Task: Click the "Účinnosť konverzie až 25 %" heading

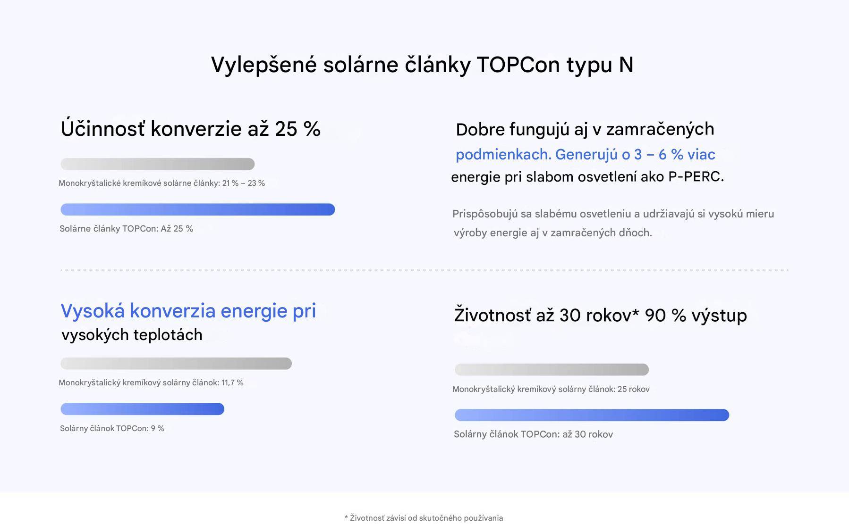Action: tap(191, 129)
